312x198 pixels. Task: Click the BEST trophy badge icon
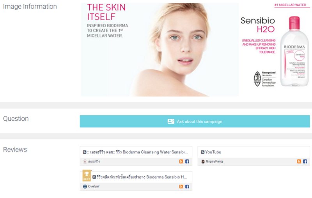click(87, 175)
